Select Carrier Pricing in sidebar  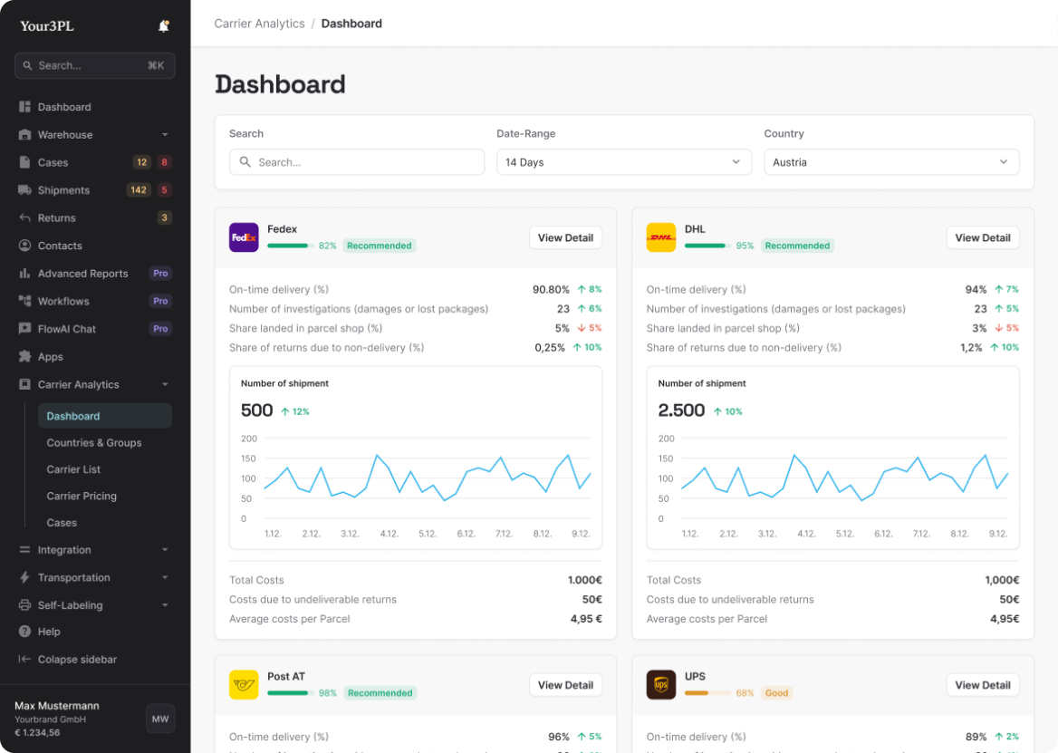(x=82, y=497)
